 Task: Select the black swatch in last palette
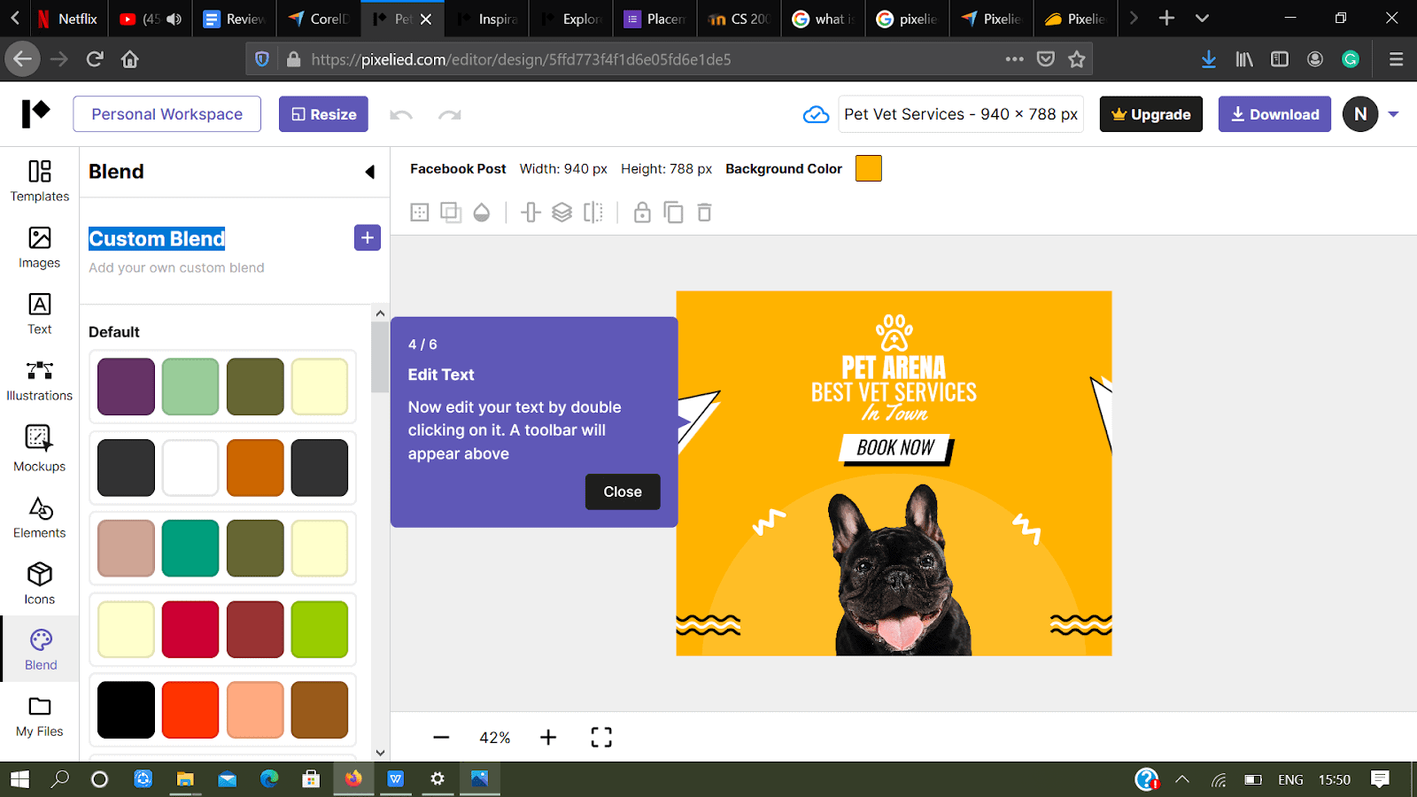126,710
